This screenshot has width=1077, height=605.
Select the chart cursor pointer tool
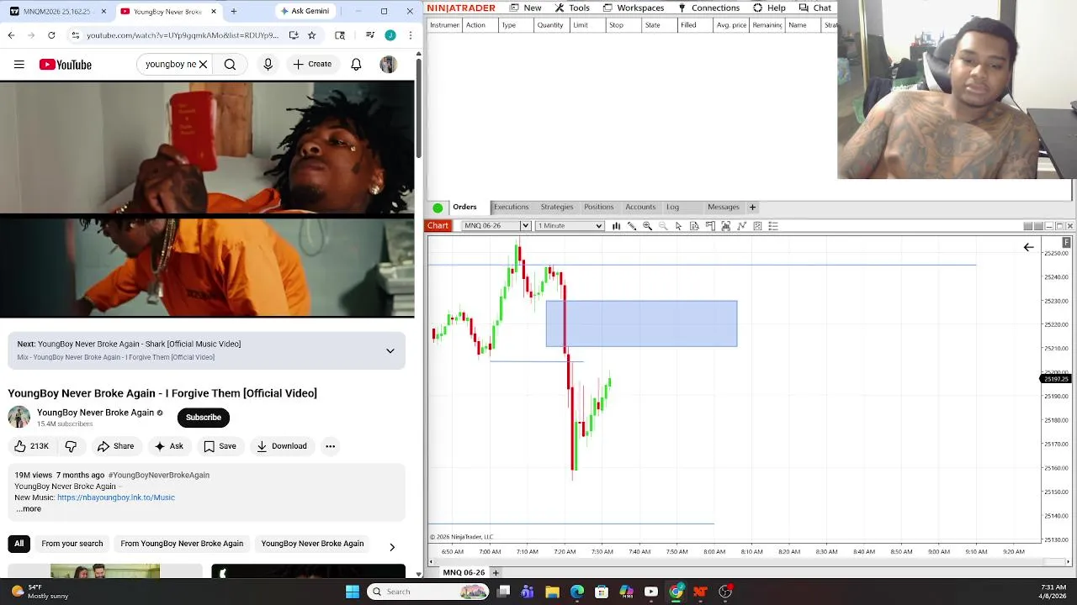(x=678, y=226)
